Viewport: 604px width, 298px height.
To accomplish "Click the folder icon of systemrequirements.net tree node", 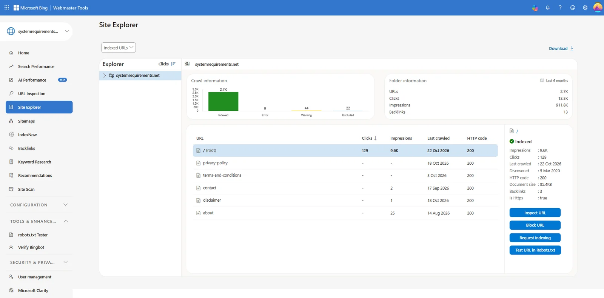I will click(x=111, y=76).
